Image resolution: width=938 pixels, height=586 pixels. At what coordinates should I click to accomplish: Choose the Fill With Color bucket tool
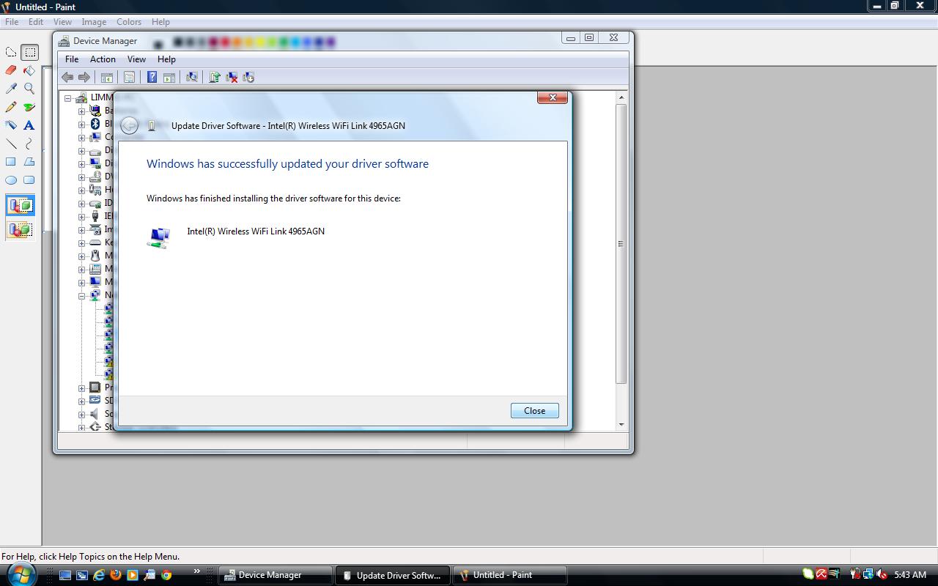(x=29, y=70)
